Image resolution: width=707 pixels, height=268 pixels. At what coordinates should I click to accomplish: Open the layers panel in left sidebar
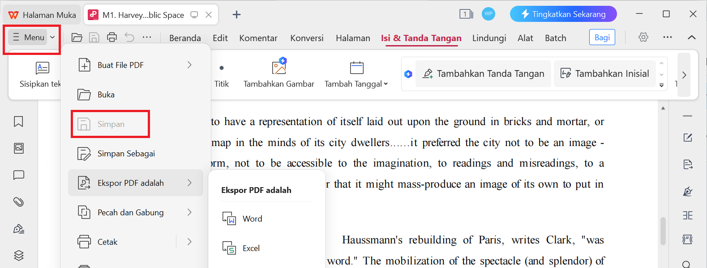(18, 255)
